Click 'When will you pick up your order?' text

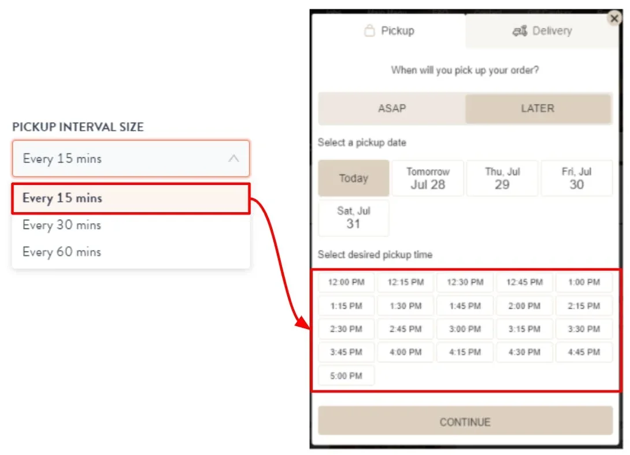465,71
